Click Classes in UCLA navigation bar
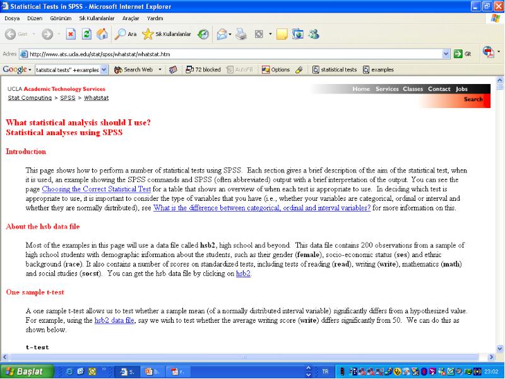This screenshot has height=379, width=505. tap(413, 89)
